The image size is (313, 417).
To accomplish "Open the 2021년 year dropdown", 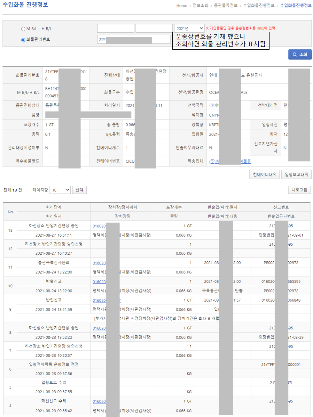I will 189,29.
